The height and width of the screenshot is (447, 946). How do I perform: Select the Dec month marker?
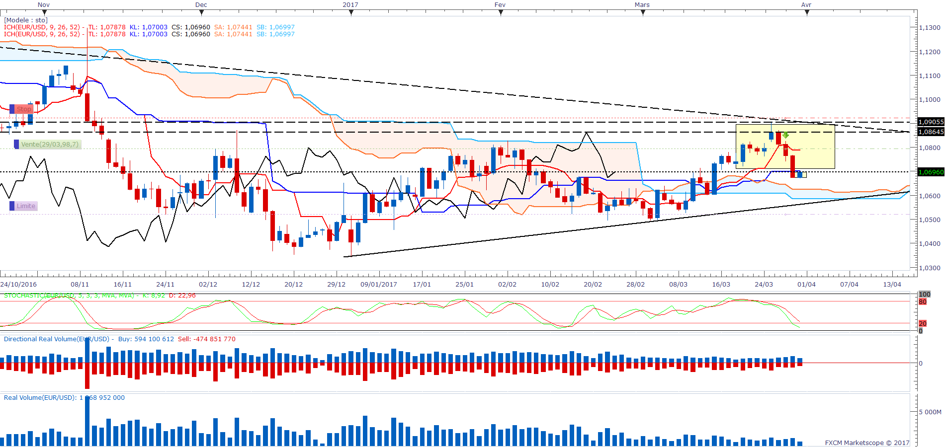[201, 5]
